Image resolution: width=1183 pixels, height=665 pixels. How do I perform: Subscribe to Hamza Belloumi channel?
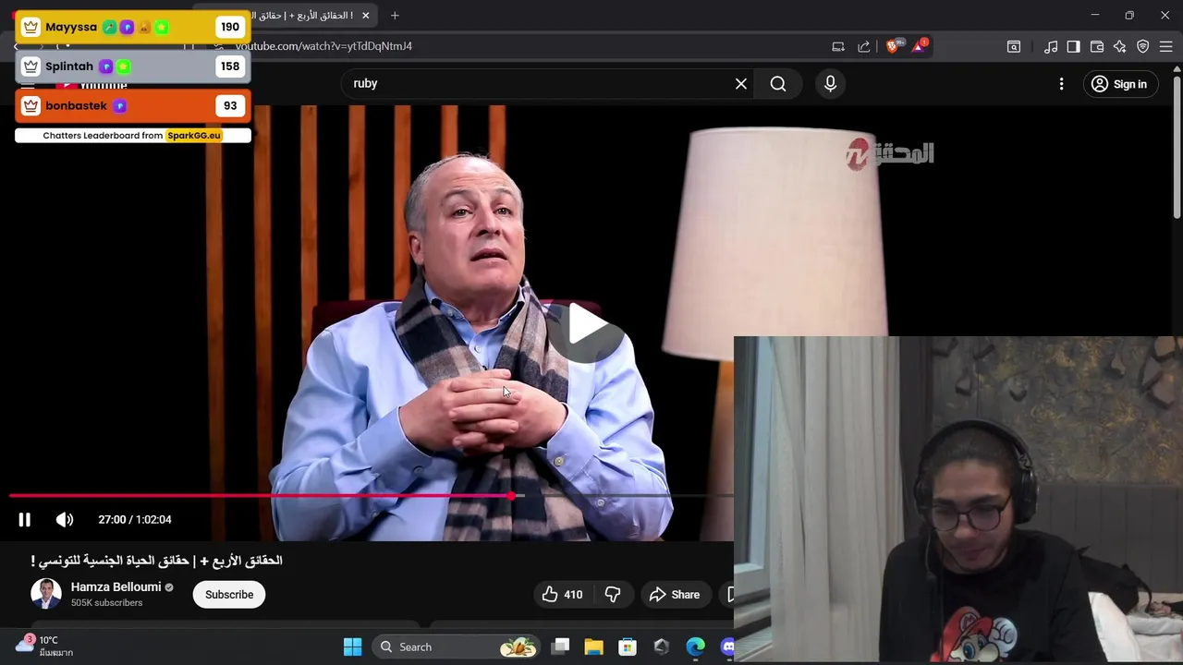229,595
